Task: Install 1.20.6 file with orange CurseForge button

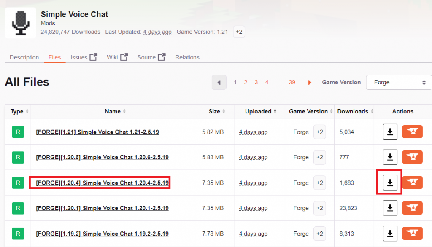Action: coord(412,157)
